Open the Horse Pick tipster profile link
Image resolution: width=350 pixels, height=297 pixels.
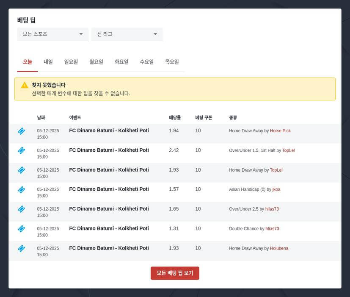[x=280, y=131]
